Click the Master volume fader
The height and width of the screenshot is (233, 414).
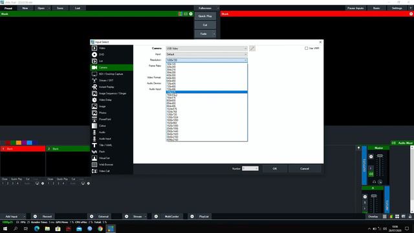[380, 156]
